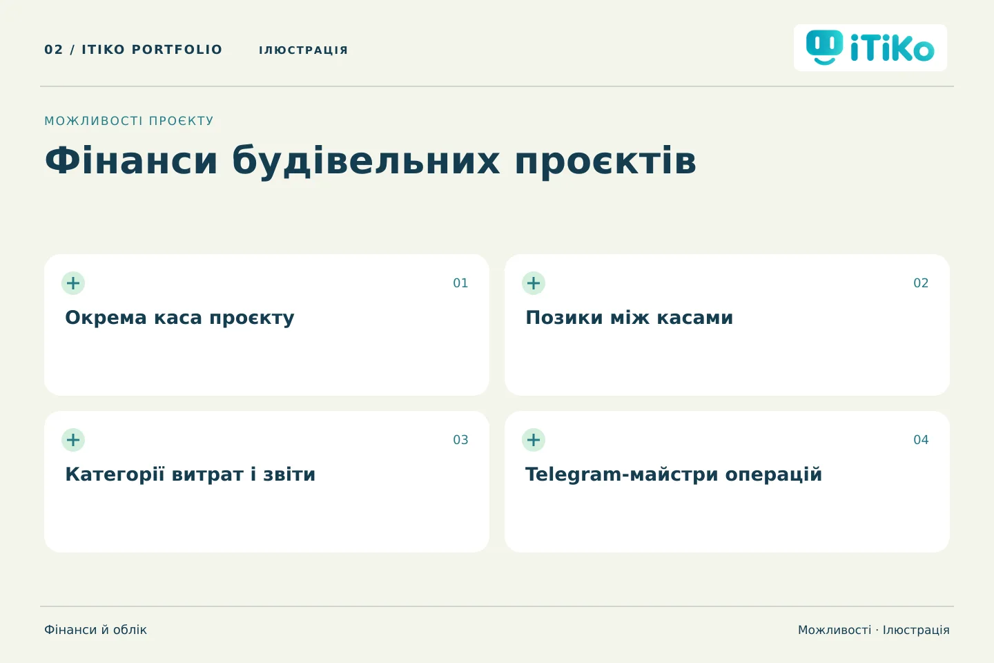
Task: Click the card number 03
Action: 460,440
